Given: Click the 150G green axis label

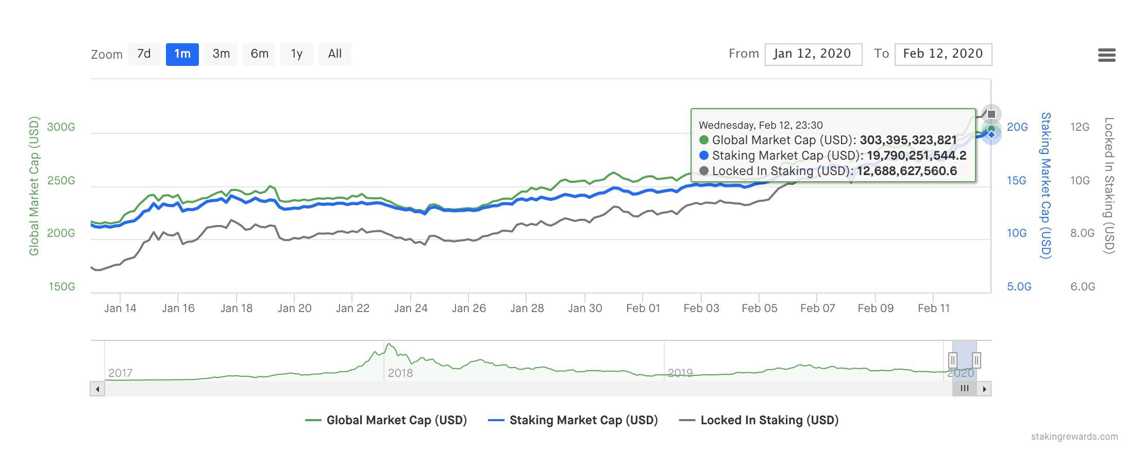Looking at the screenshot, I should pos(62,287).
